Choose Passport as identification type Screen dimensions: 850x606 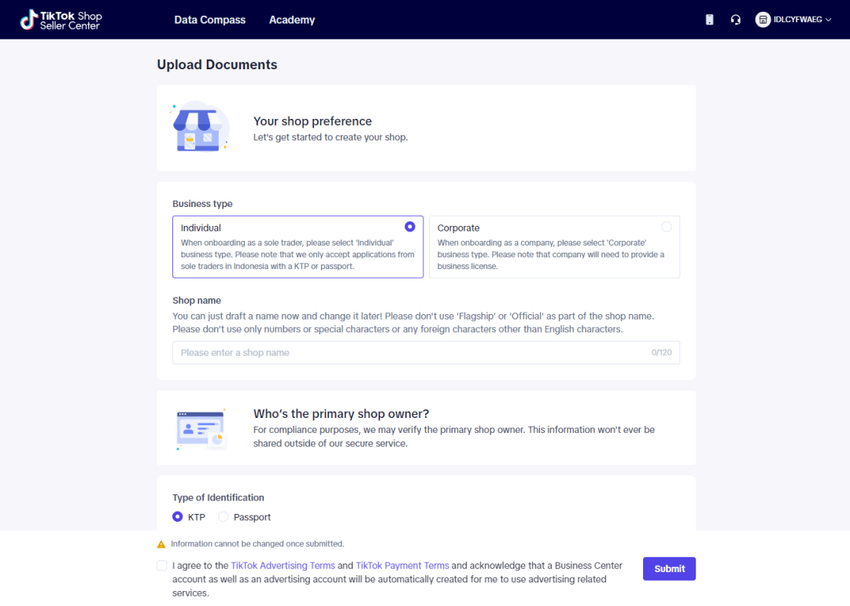224,517
